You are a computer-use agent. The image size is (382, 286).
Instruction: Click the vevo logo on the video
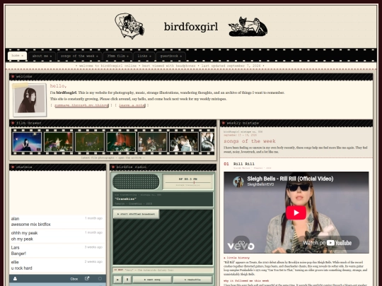click(241, 246)
